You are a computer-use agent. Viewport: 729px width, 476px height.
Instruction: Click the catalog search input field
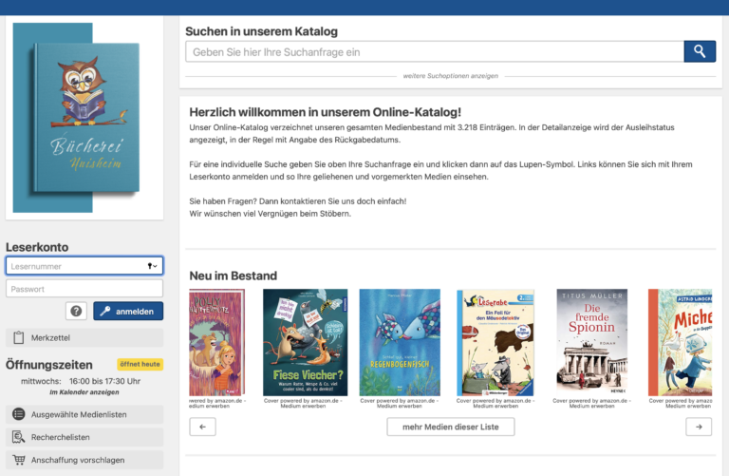point(434,51)
